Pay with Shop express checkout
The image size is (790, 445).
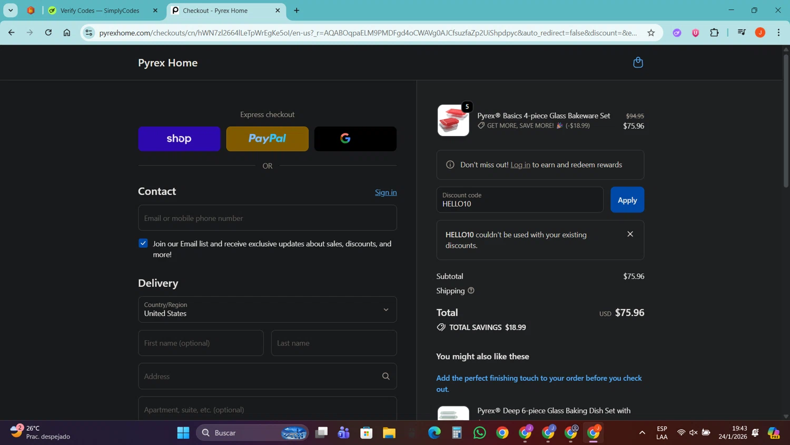[x=179, y=139]
